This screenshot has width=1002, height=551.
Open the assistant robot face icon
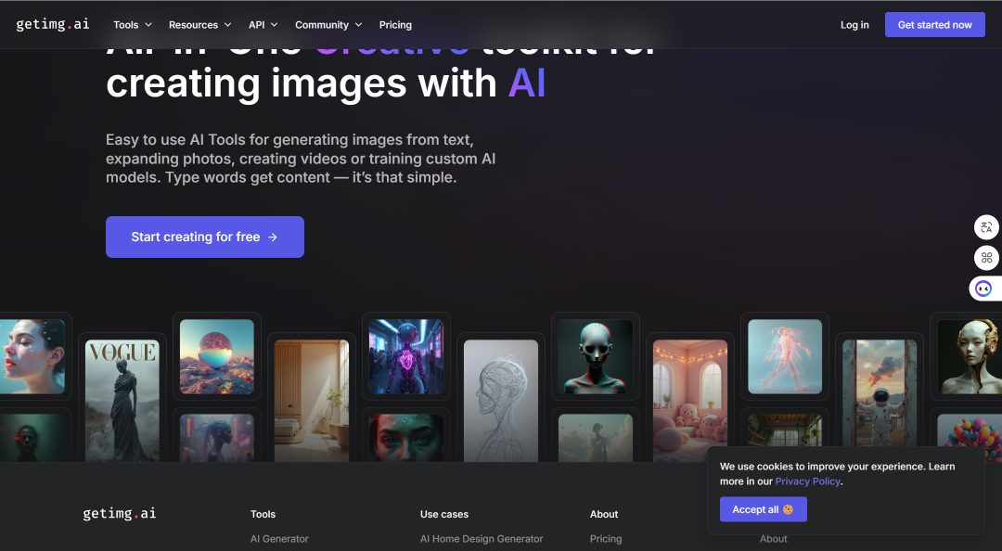(x=984, y=288)
